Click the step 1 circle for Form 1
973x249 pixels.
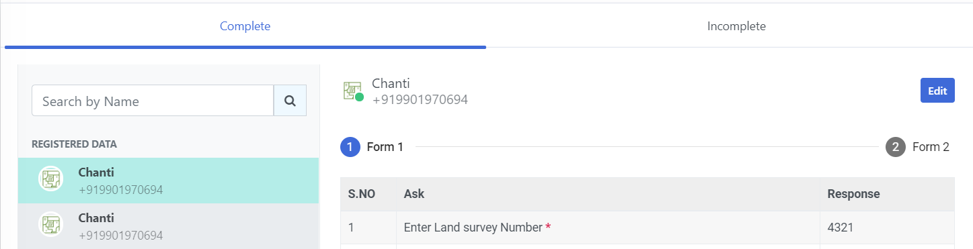click(350, 146)
